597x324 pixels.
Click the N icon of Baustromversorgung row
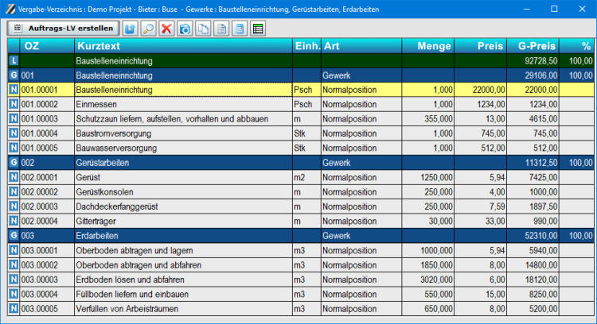pos(14,133)
